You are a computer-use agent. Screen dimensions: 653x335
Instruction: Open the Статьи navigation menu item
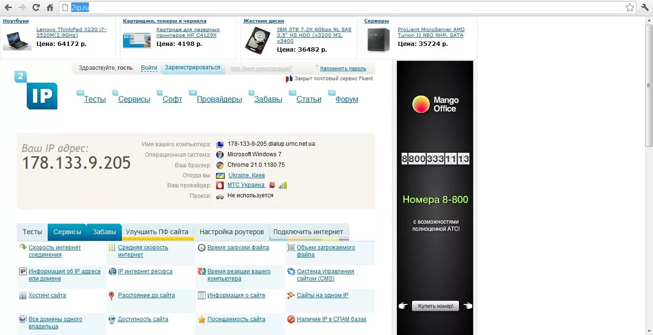(x=309, y=99)
